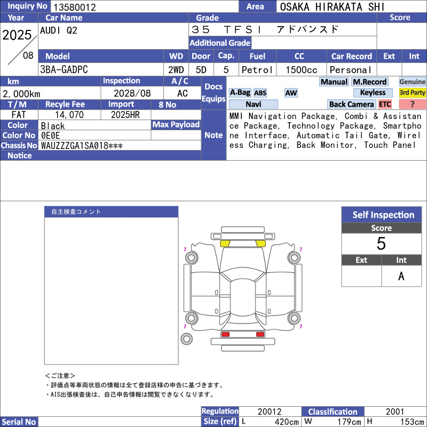Select the Petrol fuel value
The height and width of the screenshot is (427, 427).
pyautogui.click(x=257, y=70)
